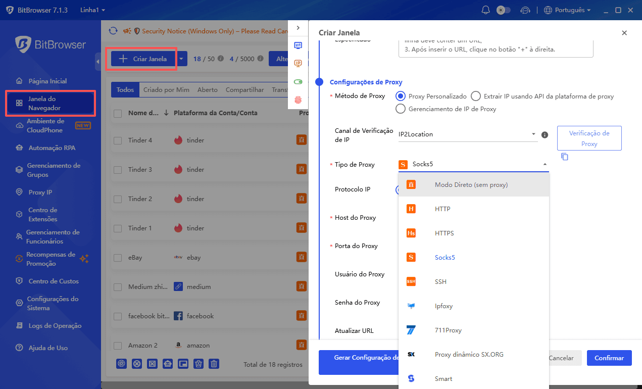The width and height of the screenshot is (642, 389).
Task: Choose Proxy dinâmico SX.ORG option
Action: 474,355
